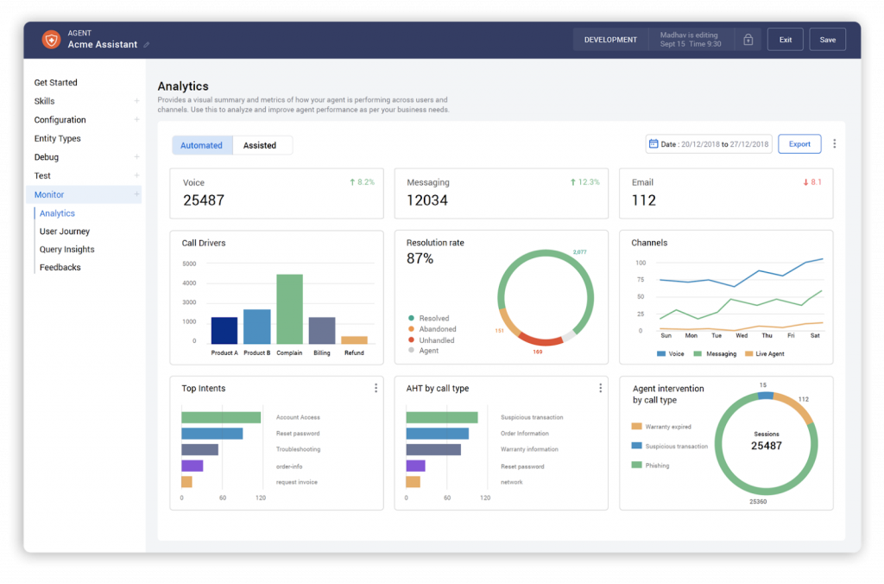884x584 pixels.
Task: Click the lock icon in the top bar
Action: (x=748, y=39)
